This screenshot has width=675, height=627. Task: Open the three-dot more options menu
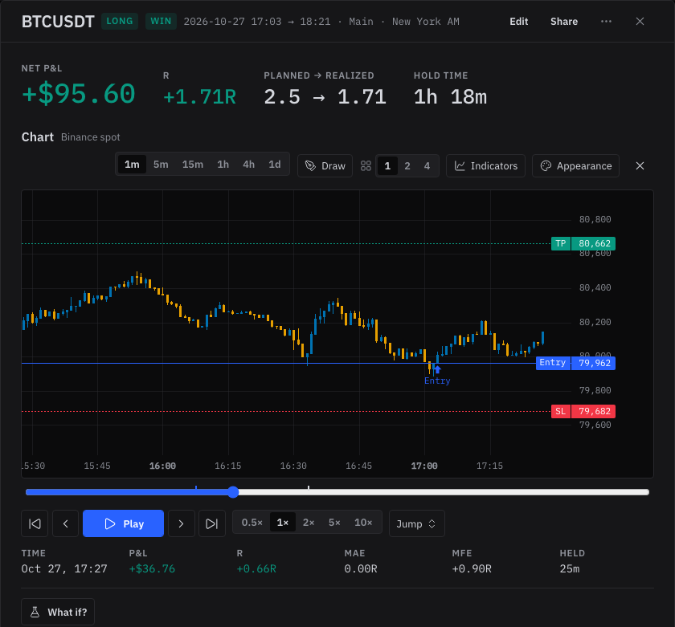point(606,22)
